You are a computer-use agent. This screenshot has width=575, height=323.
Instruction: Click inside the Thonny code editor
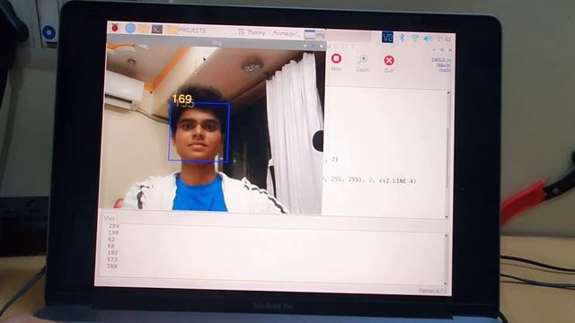385,152
